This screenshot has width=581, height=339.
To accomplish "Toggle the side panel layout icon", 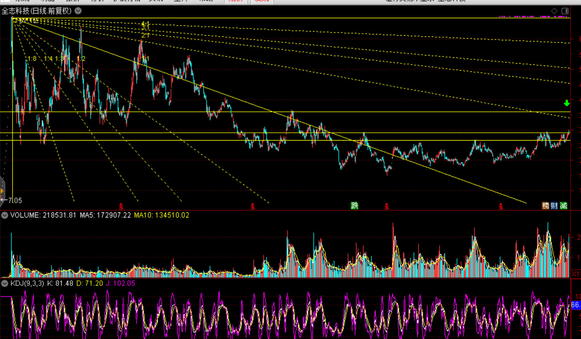I will 565,11.
